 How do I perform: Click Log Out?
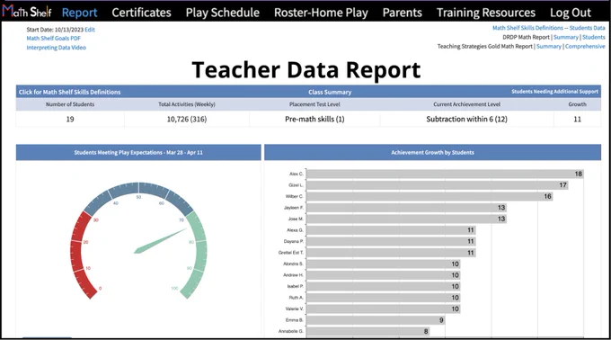[571, 13]
